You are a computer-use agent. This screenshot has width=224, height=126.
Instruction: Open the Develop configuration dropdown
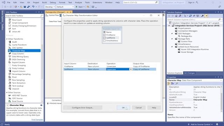(50, 7)
